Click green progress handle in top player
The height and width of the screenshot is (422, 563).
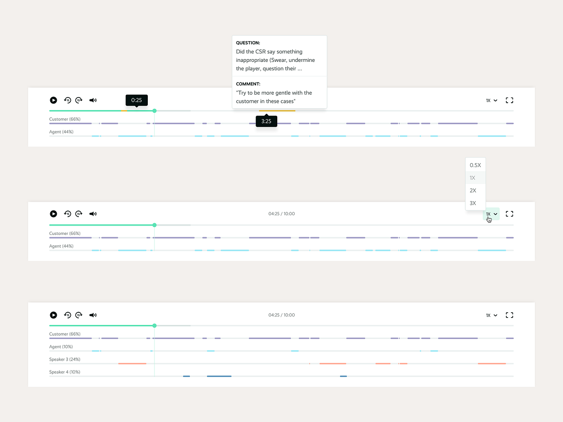click(x=154, y=111)
